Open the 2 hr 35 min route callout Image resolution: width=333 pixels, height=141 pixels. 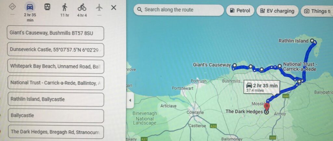pos(262,87)
